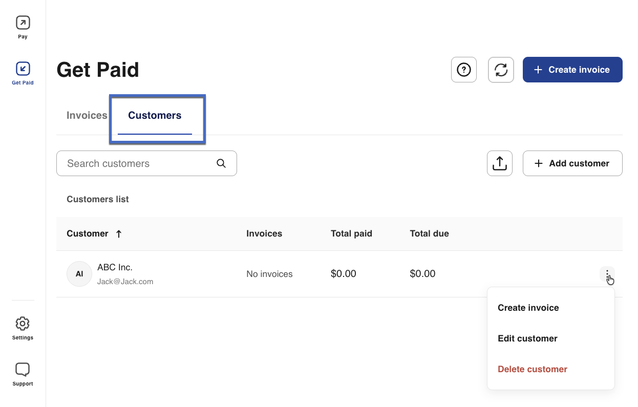The height and width of the screenshot is (407, 638).
Task: Click the upload customers icon
Action: pos(499,163)
